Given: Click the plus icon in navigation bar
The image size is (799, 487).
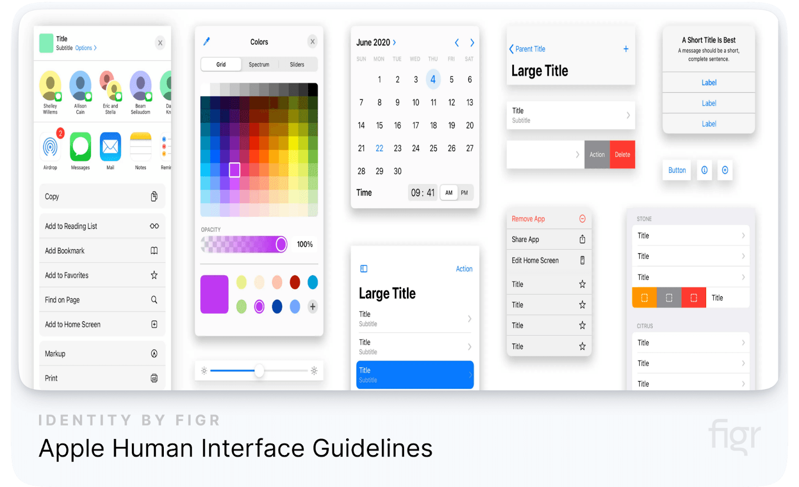Looking at the screenshot, I should pyautogui.click(x=626, y=49).
